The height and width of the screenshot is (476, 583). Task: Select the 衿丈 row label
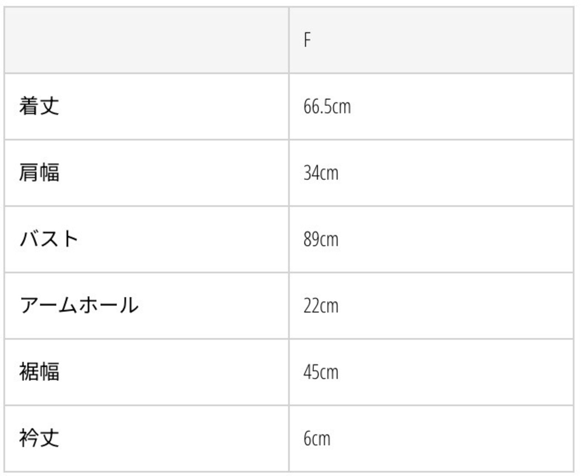[x=39, y=438]
